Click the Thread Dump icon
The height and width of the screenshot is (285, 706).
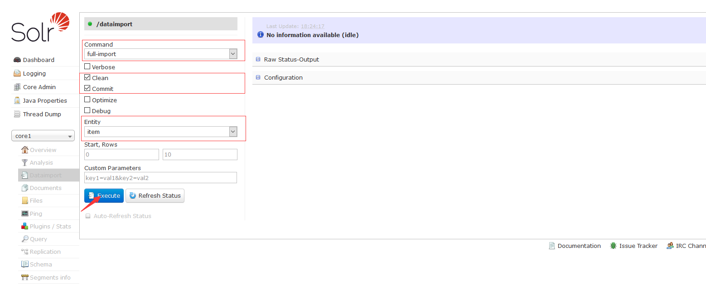(x=17, y=114)
